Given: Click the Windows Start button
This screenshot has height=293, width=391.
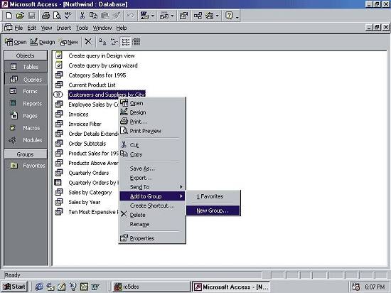Looking at the screenshot, I should tap(14, 287).
